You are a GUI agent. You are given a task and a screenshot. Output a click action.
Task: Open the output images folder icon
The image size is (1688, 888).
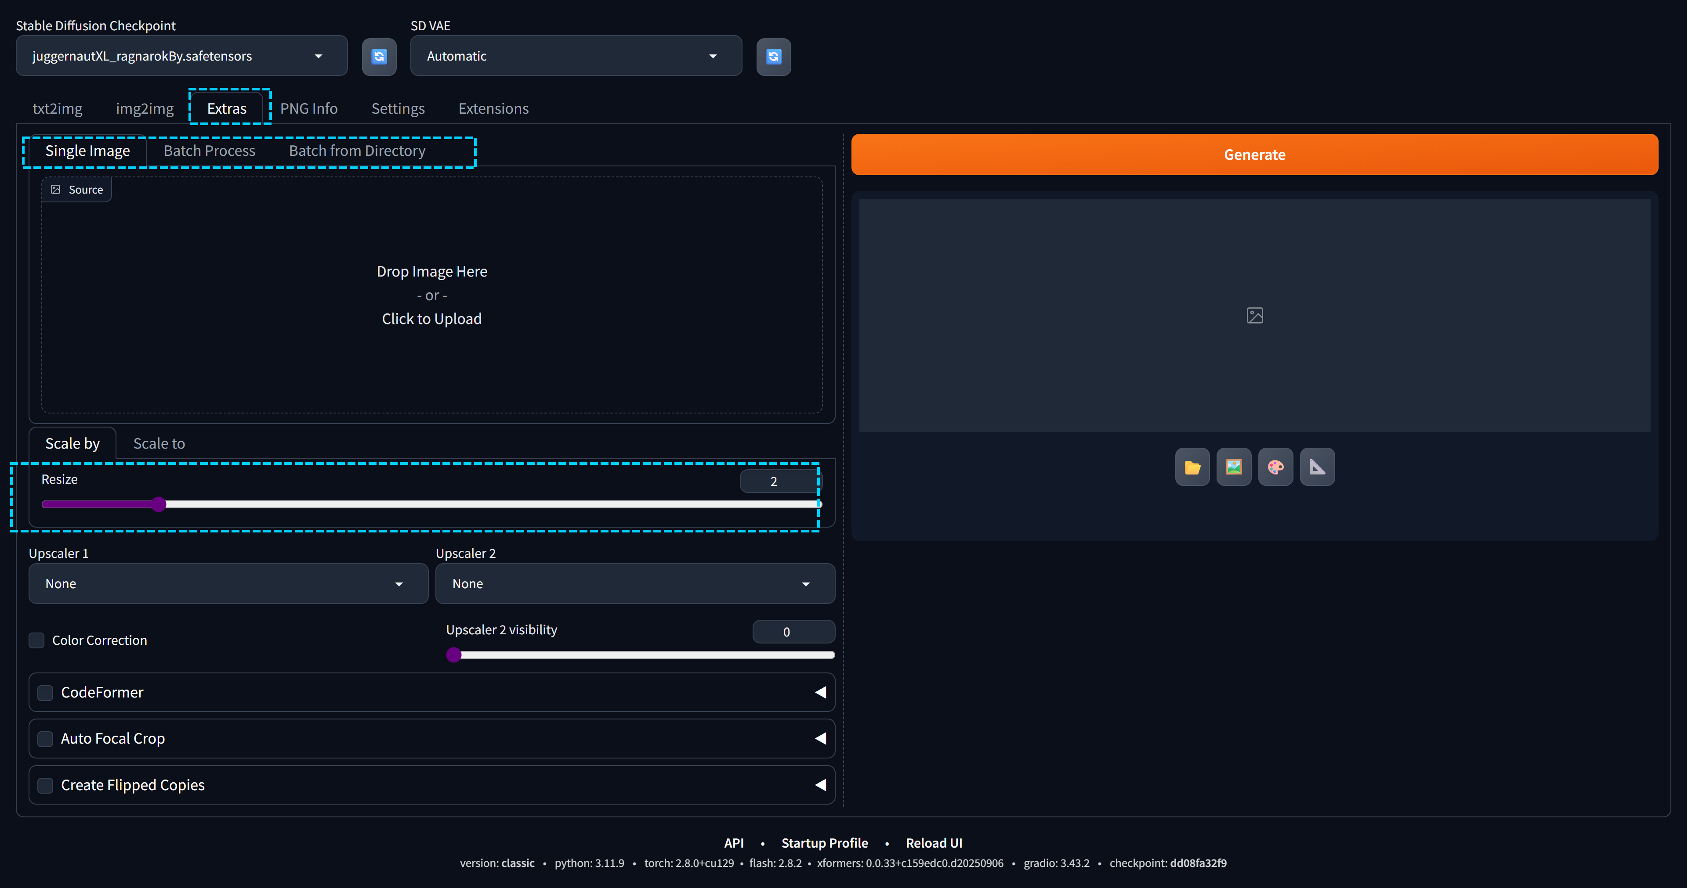click(x=1192, y=467)
